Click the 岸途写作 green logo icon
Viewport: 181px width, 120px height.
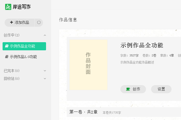point(8,7)
